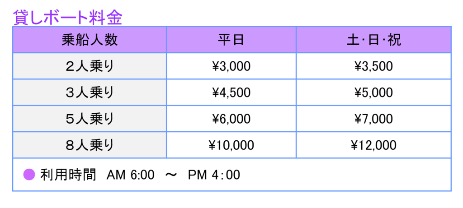Click the 8人乗り row label
Image resolution: width=463 pixels, height=208 pixels.
click(x=90, y=145)
